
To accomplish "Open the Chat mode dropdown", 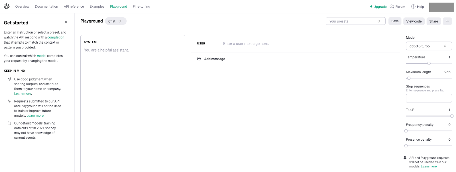I will point(115,21).
